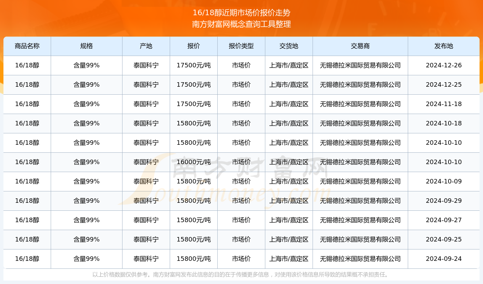Select 16/18醇 in the 2024-09-24 row
This screenshot has width=483, height=284.
tap(27, 259)
